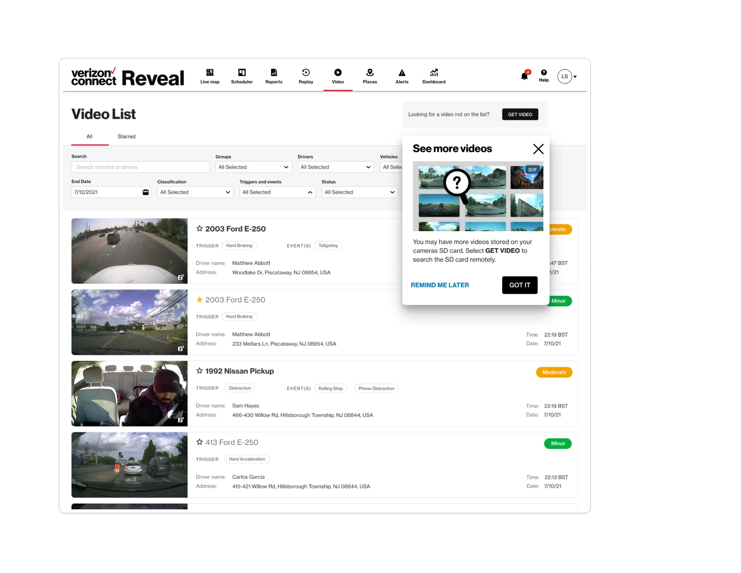The width and height of the screenshot is (741, 573).
Task: Click driver name Carlos Garcia
Action: [249, 477]
